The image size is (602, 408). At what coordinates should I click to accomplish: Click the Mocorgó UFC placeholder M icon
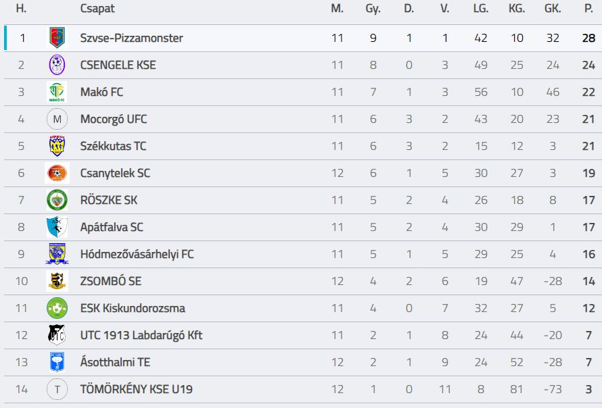(57, 119)
